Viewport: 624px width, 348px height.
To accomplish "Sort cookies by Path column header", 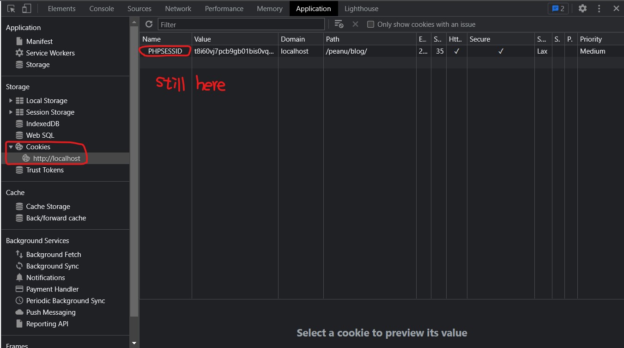I will pyautogui.click(x=370, y=39).
